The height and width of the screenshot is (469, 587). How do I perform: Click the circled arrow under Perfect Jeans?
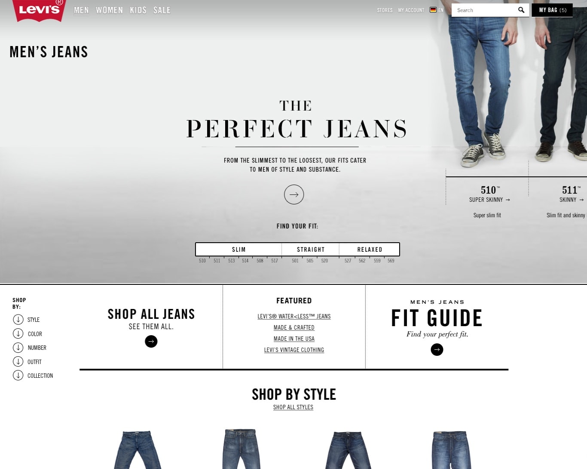[294, 194]
